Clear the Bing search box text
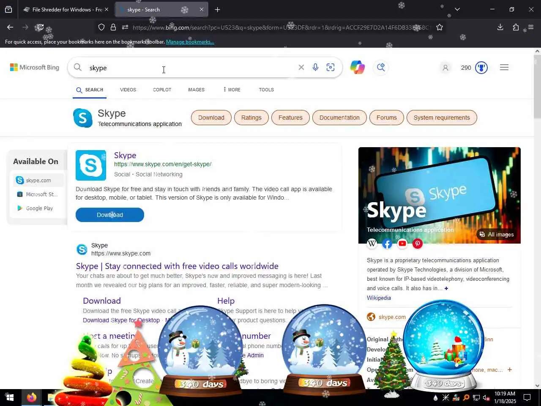The width and height of the screenshot is (541, 406). [301, 67]
